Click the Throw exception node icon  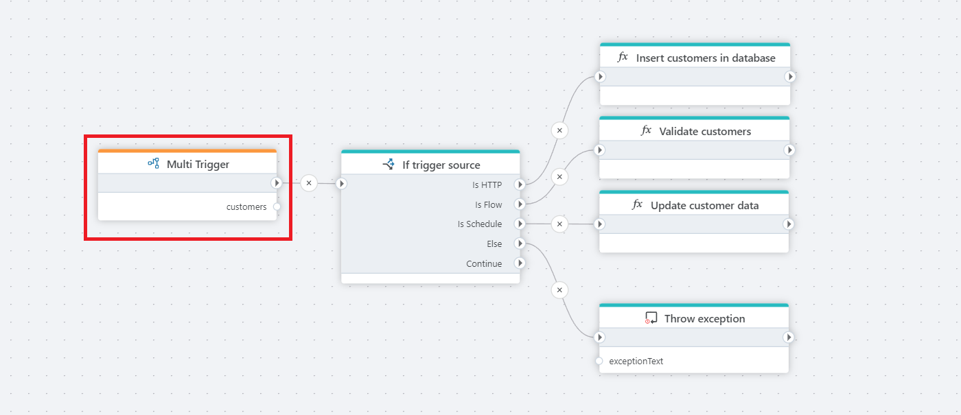click(651, 318)
